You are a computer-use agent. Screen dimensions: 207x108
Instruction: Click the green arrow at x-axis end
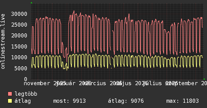(x=204, y=79)
